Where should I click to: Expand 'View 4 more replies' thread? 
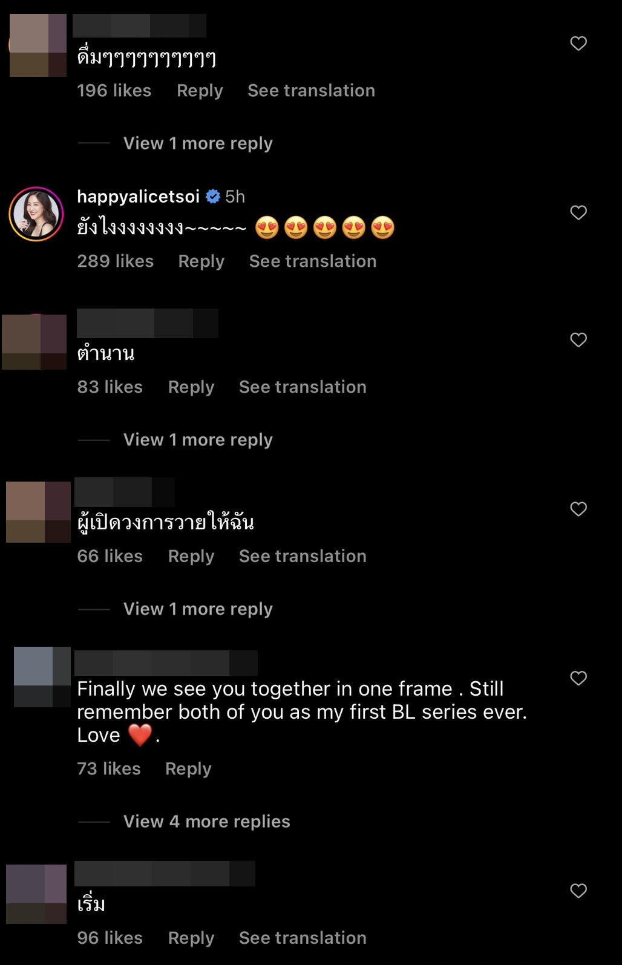point(206,822)
